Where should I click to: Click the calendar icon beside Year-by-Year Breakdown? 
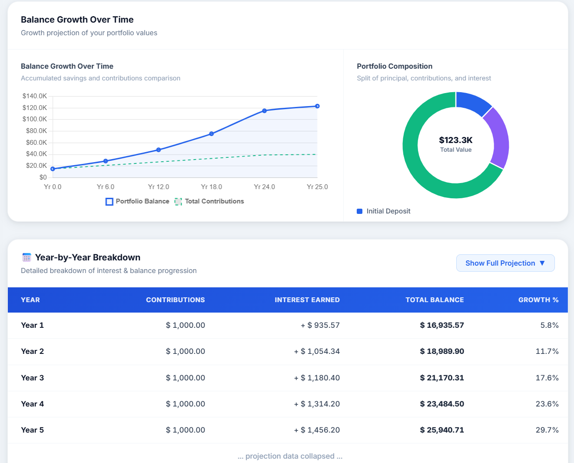coord(27,257)
